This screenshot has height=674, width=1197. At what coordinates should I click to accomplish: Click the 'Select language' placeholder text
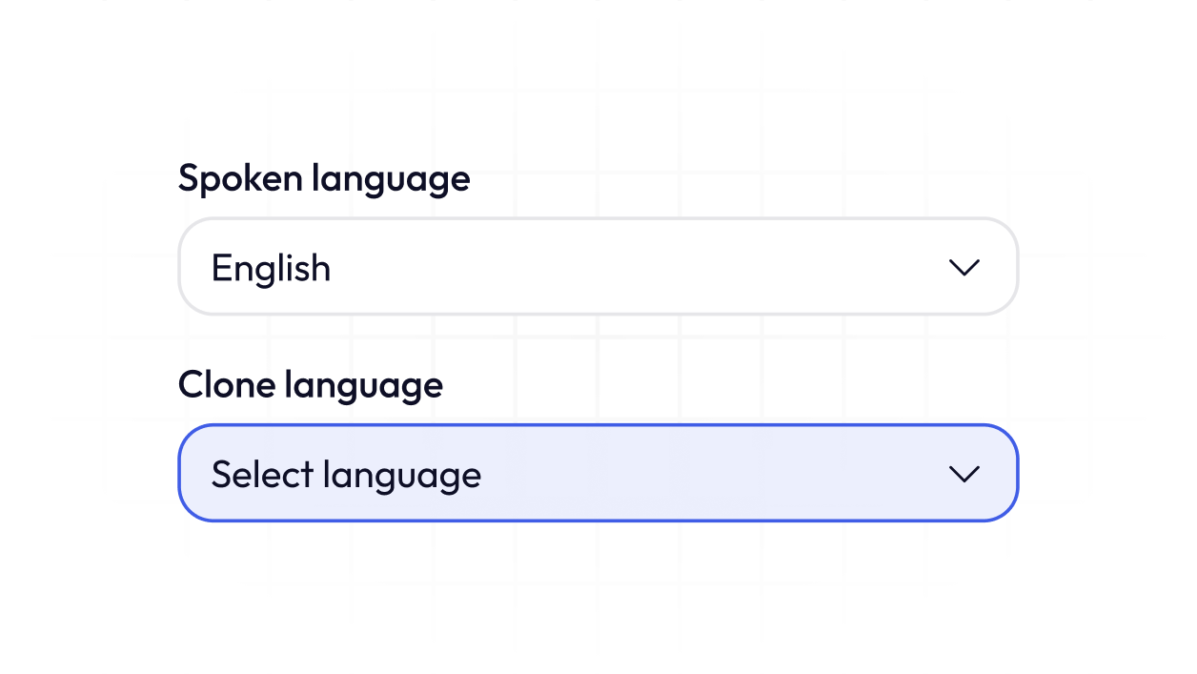point(346,475)
